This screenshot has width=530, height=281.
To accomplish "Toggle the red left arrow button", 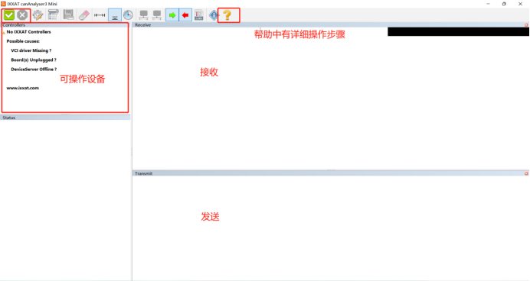I will (185, 15).
